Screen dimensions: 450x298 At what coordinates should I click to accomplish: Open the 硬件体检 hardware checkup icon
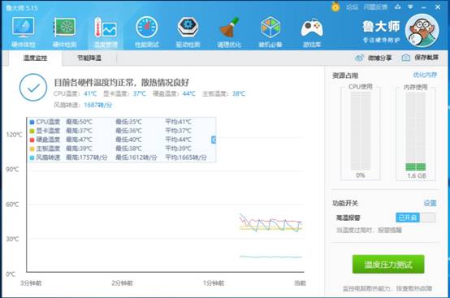tap(24, 32)
